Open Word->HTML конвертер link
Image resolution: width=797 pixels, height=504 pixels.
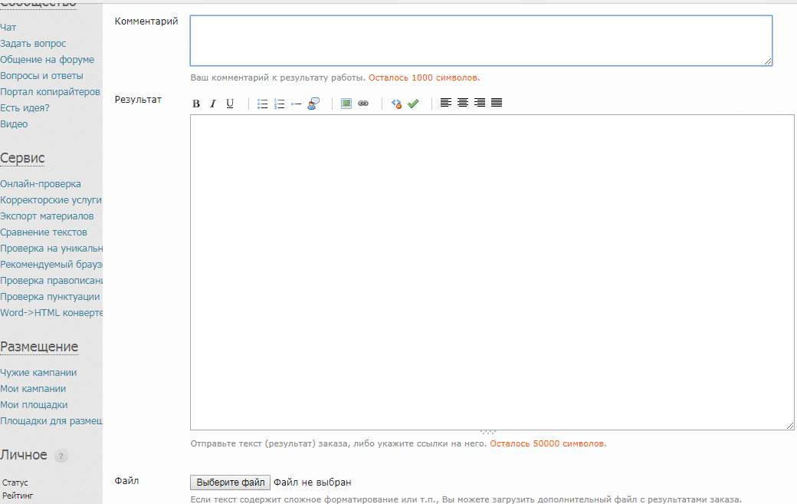coord(51,313)
